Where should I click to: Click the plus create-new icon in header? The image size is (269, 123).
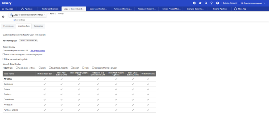pyautogui.click(x=194, y=3)
